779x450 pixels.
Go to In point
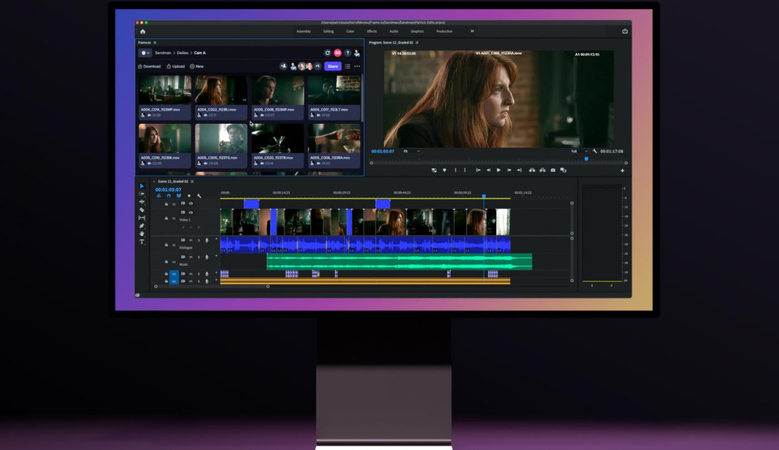[478, 170]
